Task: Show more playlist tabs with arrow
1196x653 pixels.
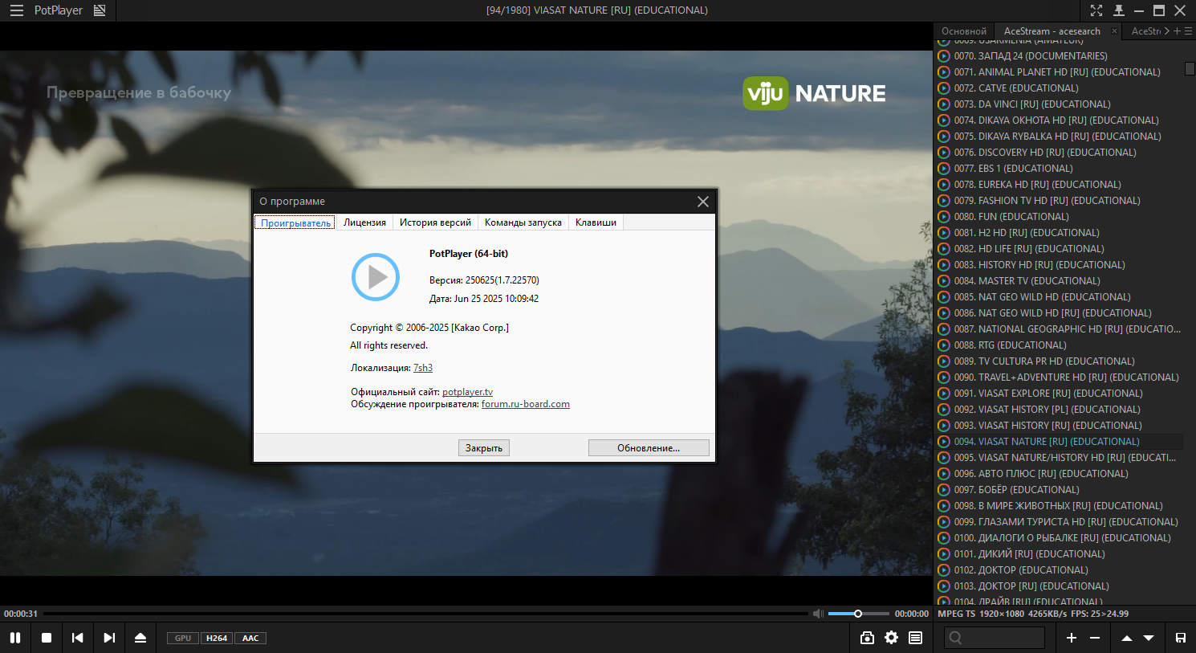Action: click(1166, 31)
